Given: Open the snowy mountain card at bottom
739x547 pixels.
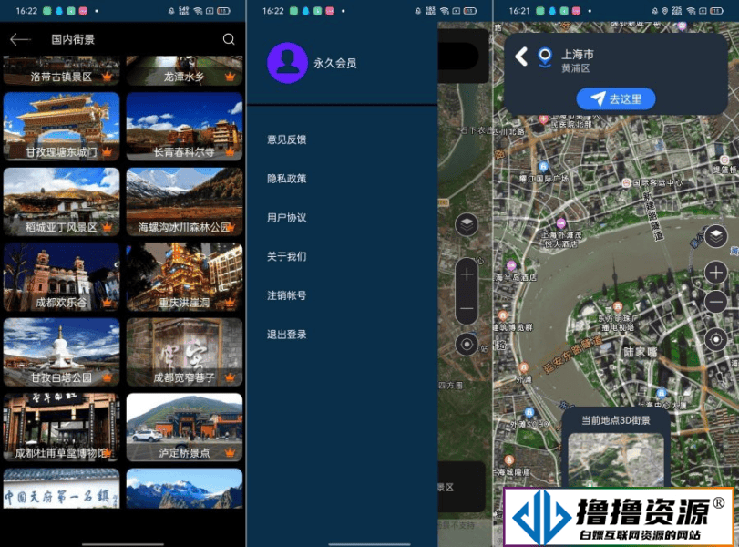Looking at the screenshot, I should pyautogui.click(x=184, y=489).
